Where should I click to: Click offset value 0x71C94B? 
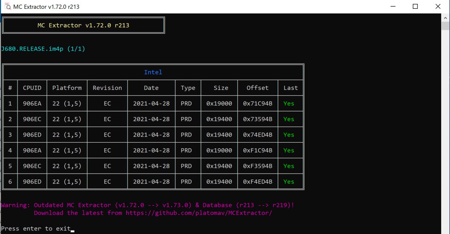coord(258,104)
